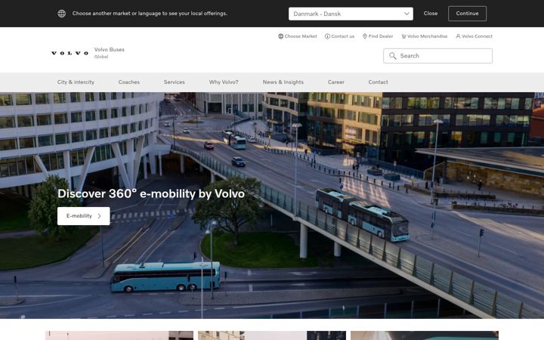Click the Continue button

pyautogui.click(x=467, y=14)
